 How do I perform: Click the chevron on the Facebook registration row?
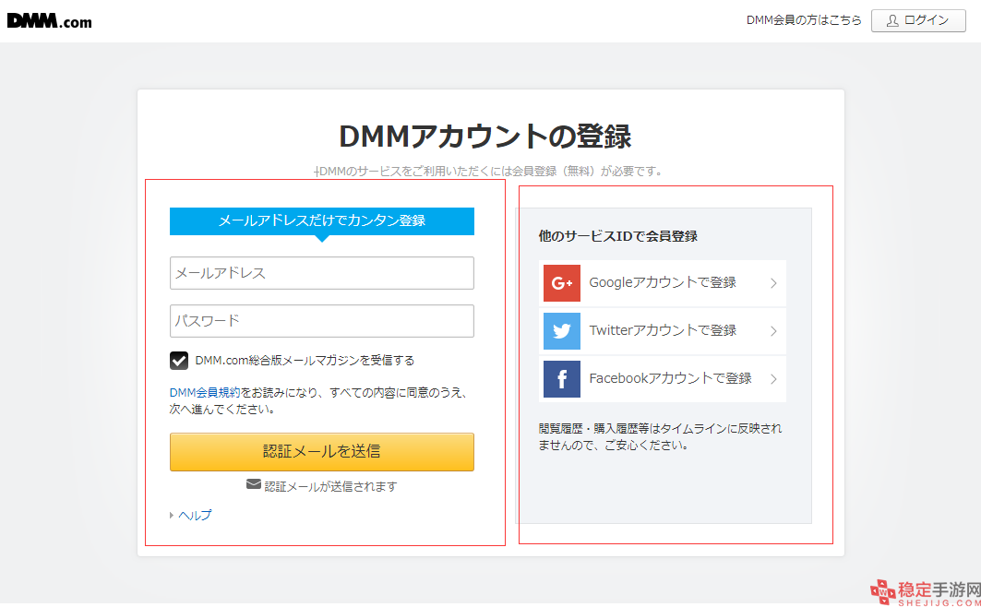coord(774,379)
